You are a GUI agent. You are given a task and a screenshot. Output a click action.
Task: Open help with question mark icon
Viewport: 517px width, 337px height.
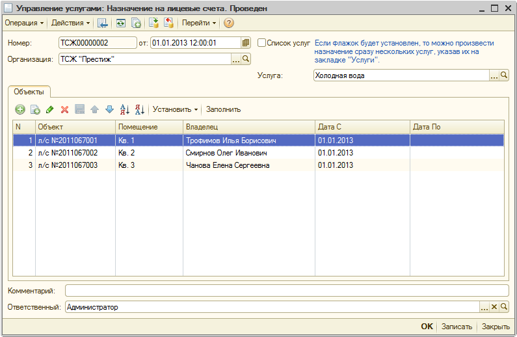point(229,23)
